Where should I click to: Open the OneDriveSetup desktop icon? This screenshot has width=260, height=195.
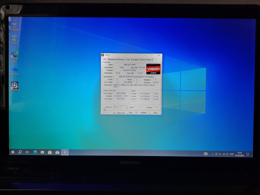[14, 71]
